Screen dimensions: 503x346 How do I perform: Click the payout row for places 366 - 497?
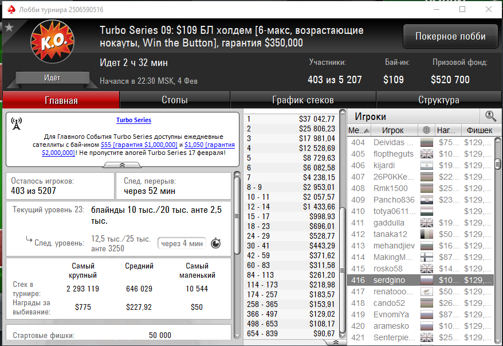[x=291, y=314]
